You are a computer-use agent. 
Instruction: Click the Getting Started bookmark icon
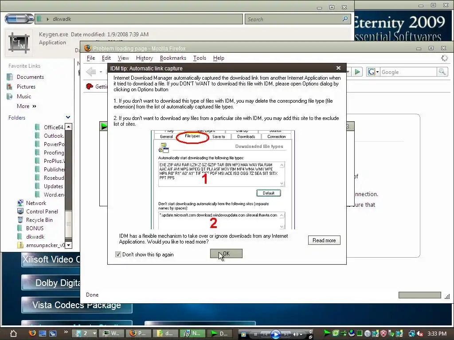(90, 86)
